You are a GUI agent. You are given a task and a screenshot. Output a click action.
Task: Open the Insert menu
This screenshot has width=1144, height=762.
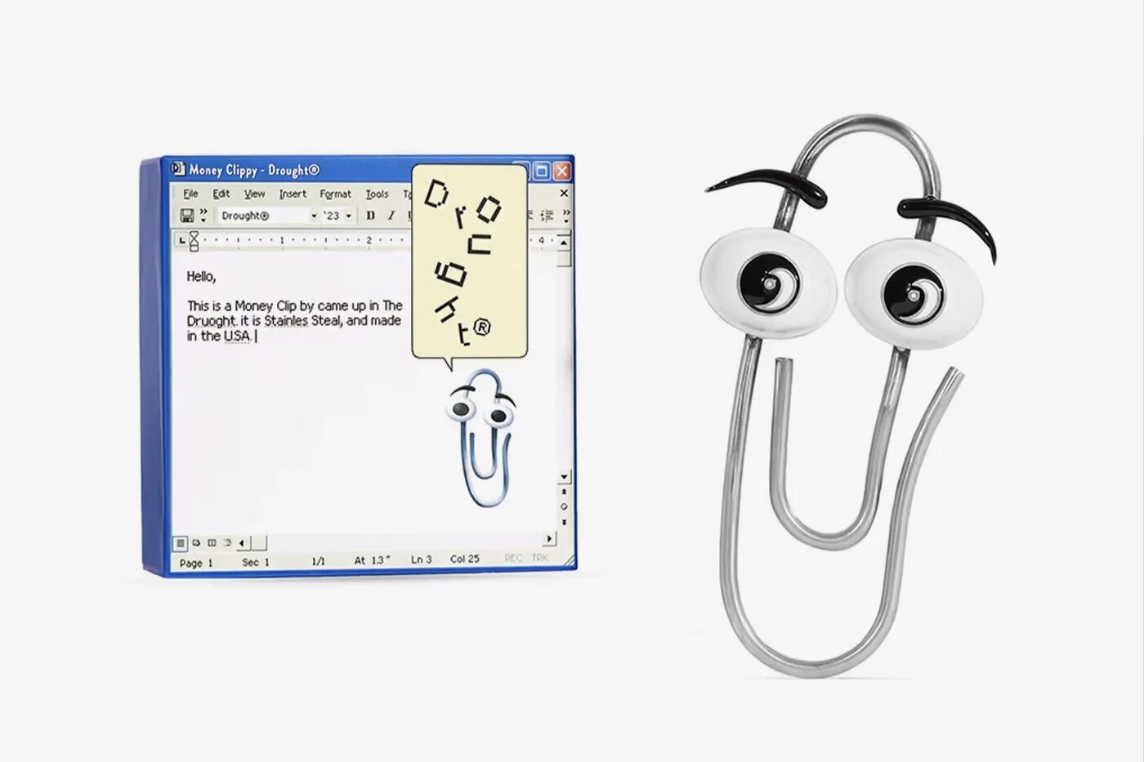(x=293, y=194)
